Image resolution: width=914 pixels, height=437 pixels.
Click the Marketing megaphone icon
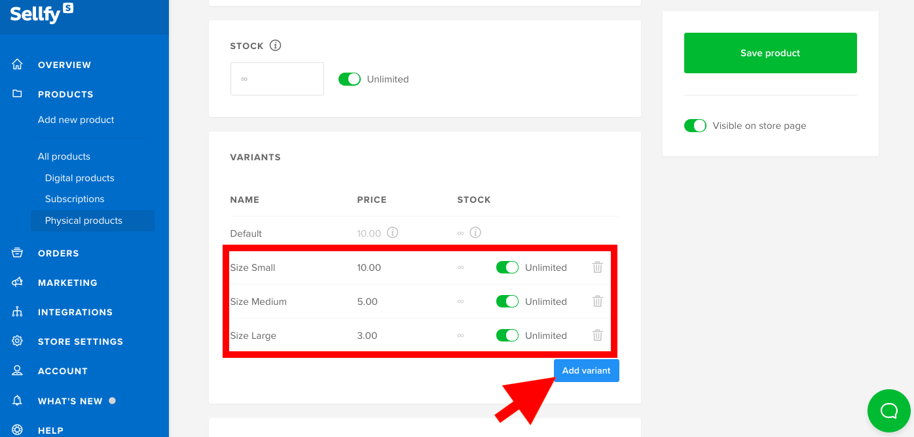(x=18, y=283)
